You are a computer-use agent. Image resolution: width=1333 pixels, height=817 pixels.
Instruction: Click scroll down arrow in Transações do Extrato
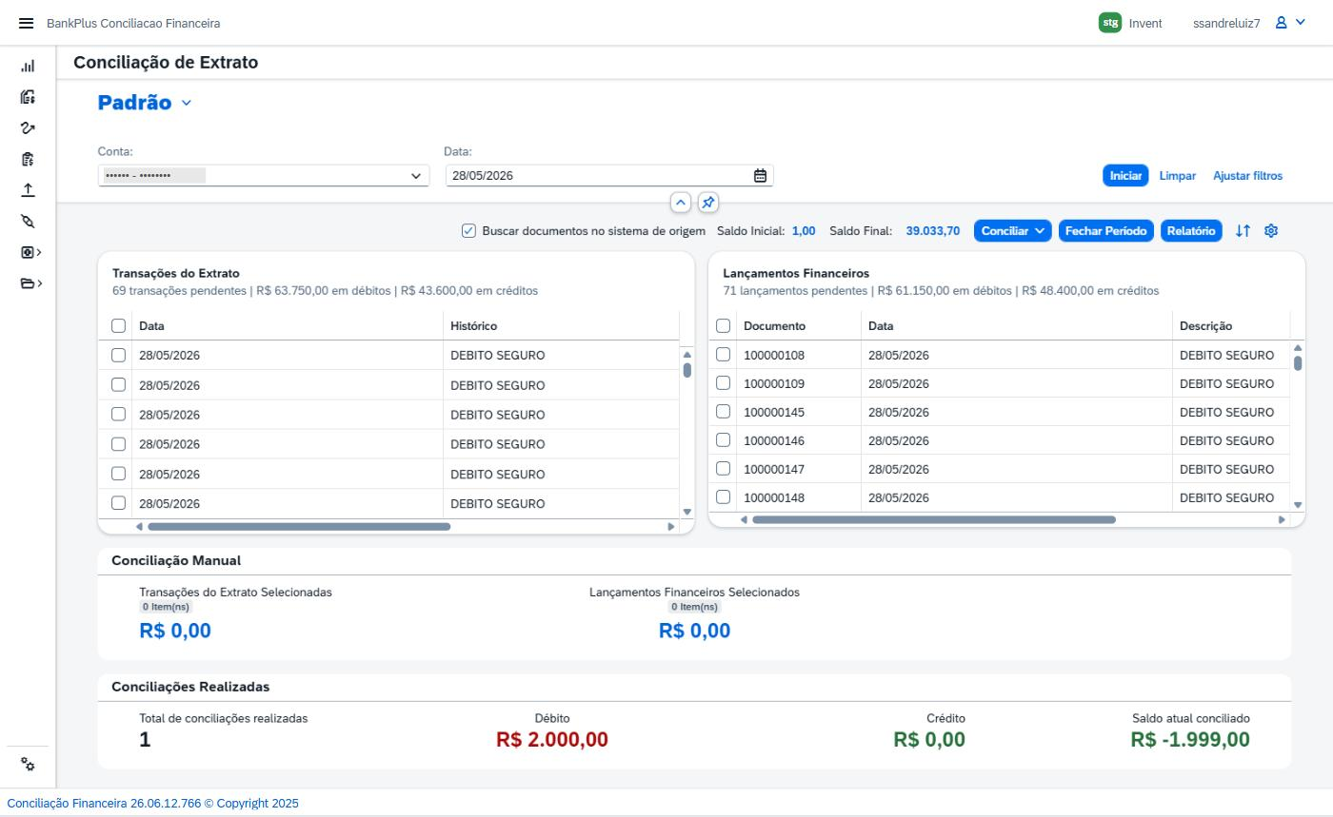pos(687,513)
